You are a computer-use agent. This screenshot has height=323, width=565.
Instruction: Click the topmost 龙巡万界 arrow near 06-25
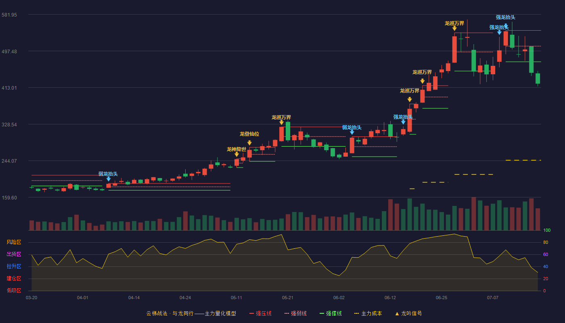coord(454,28)
